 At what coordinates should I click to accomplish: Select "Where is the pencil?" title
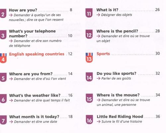click(x=117, y=31)
